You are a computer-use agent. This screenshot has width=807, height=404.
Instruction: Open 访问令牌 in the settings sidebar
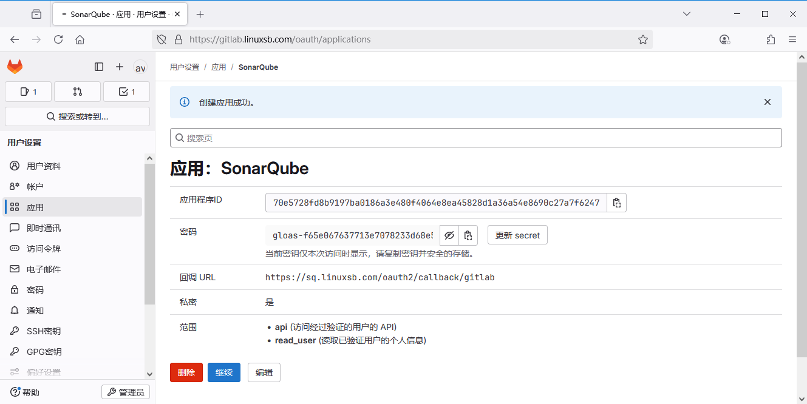coord(44,249)
